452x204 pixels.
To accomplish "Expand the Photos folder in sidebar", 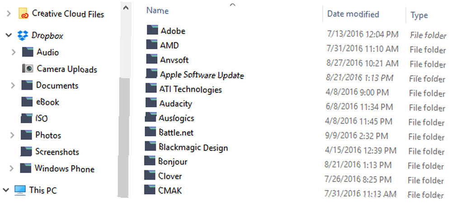I will (x=12, y=135).
